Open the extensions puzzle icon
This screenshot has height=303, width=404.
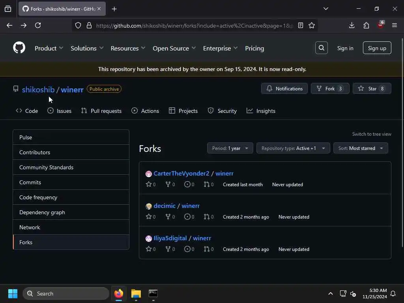click(x=366, y=25)
